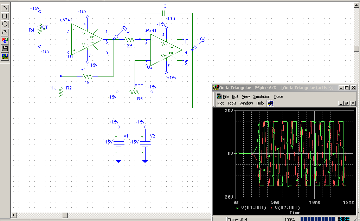Viewport: 360px width, 221px height.
Task: Click the simulation toolbar icon beside Help
Action: [x=270, y=103]
